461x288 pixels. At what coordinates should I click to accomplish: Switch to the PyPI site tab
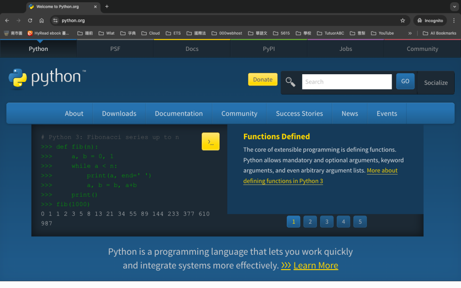(269, 49)
